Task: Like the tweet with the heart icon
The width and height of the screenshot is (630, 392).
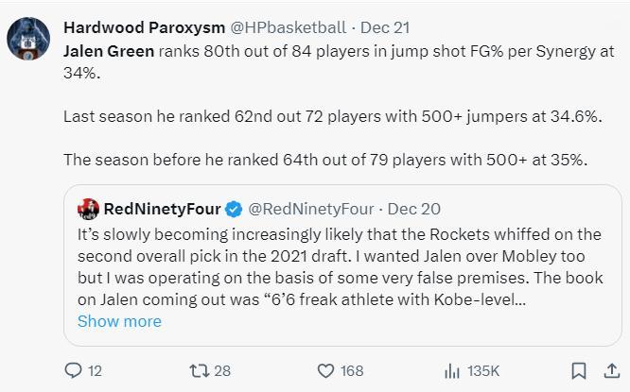Action: tap(324, 371)
